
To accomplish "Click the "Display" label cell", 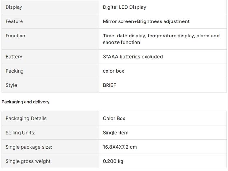I will (14, 7).
